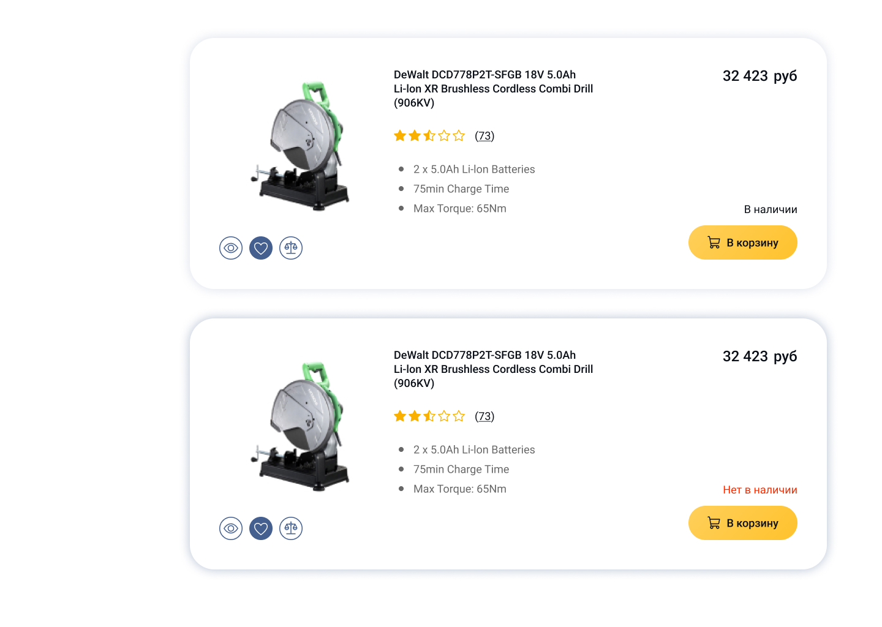This screenshot has height=627, width=882.
Task: Open the second DeWalt DCD778P2T product title
Action: pos(493,369)
